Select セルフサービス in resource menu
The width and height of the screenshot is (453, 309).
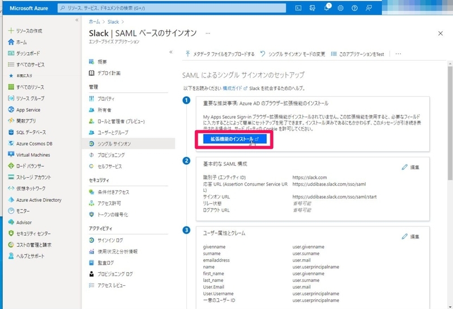point(105,166)
